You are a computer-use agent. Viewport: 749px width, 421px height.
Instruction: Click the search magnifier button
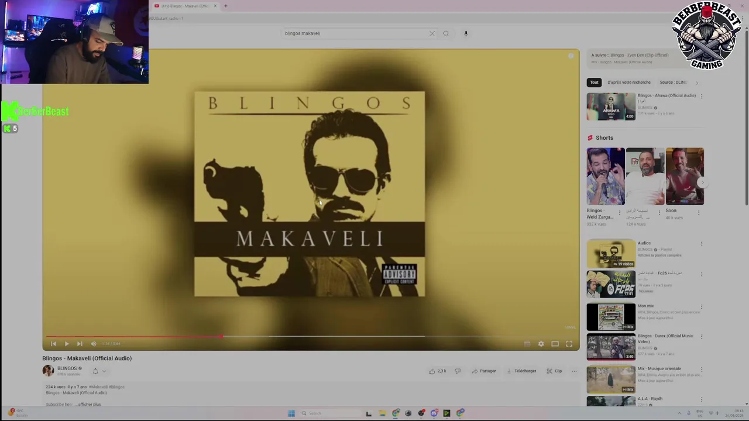[446, 33]
